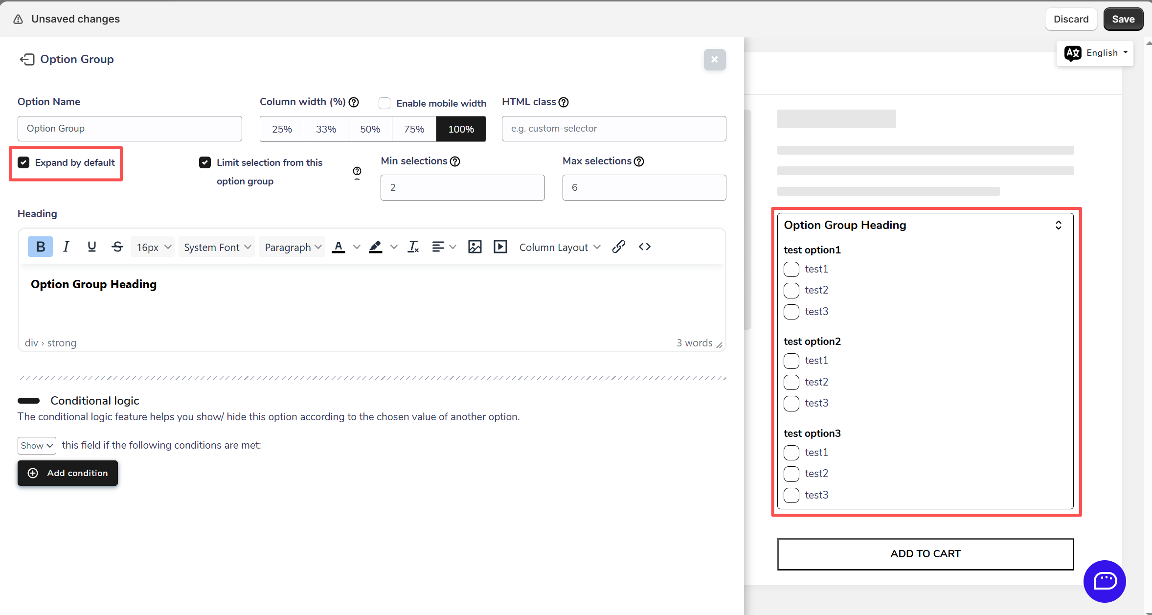Click the insert link icon

point(618,247)
